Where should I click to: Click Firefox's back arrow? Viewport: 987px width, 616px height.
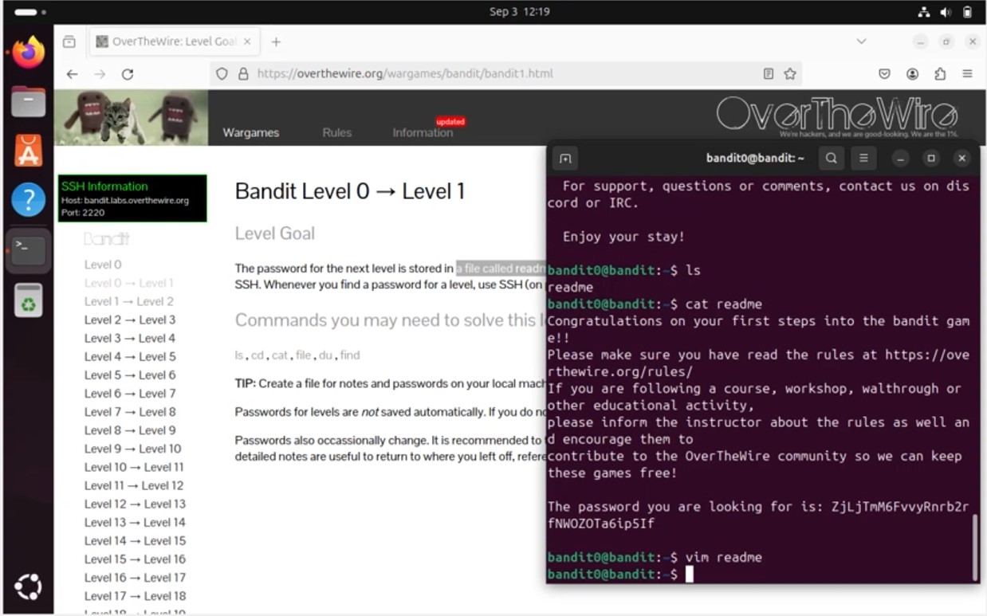pyautogui.click(x=72, y=74)
